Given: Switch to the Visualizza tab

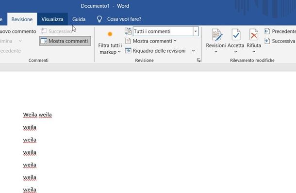Looking at the screenshot, I should pyautogui.click(x=52, y=19).
